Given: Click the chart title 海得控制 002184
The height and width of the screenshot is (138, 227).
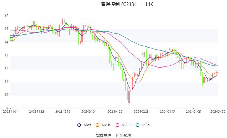Looking at the screenshot, I should tap(119, 4).
